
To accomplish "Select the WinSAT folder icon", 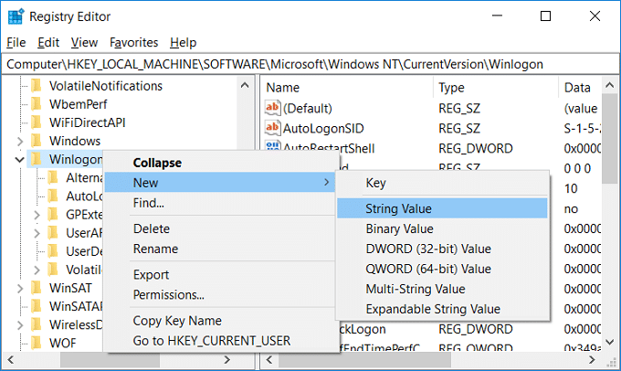I will pos(37,288).
